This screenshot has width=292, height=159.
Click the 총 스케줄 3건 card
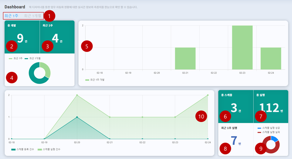236,107
